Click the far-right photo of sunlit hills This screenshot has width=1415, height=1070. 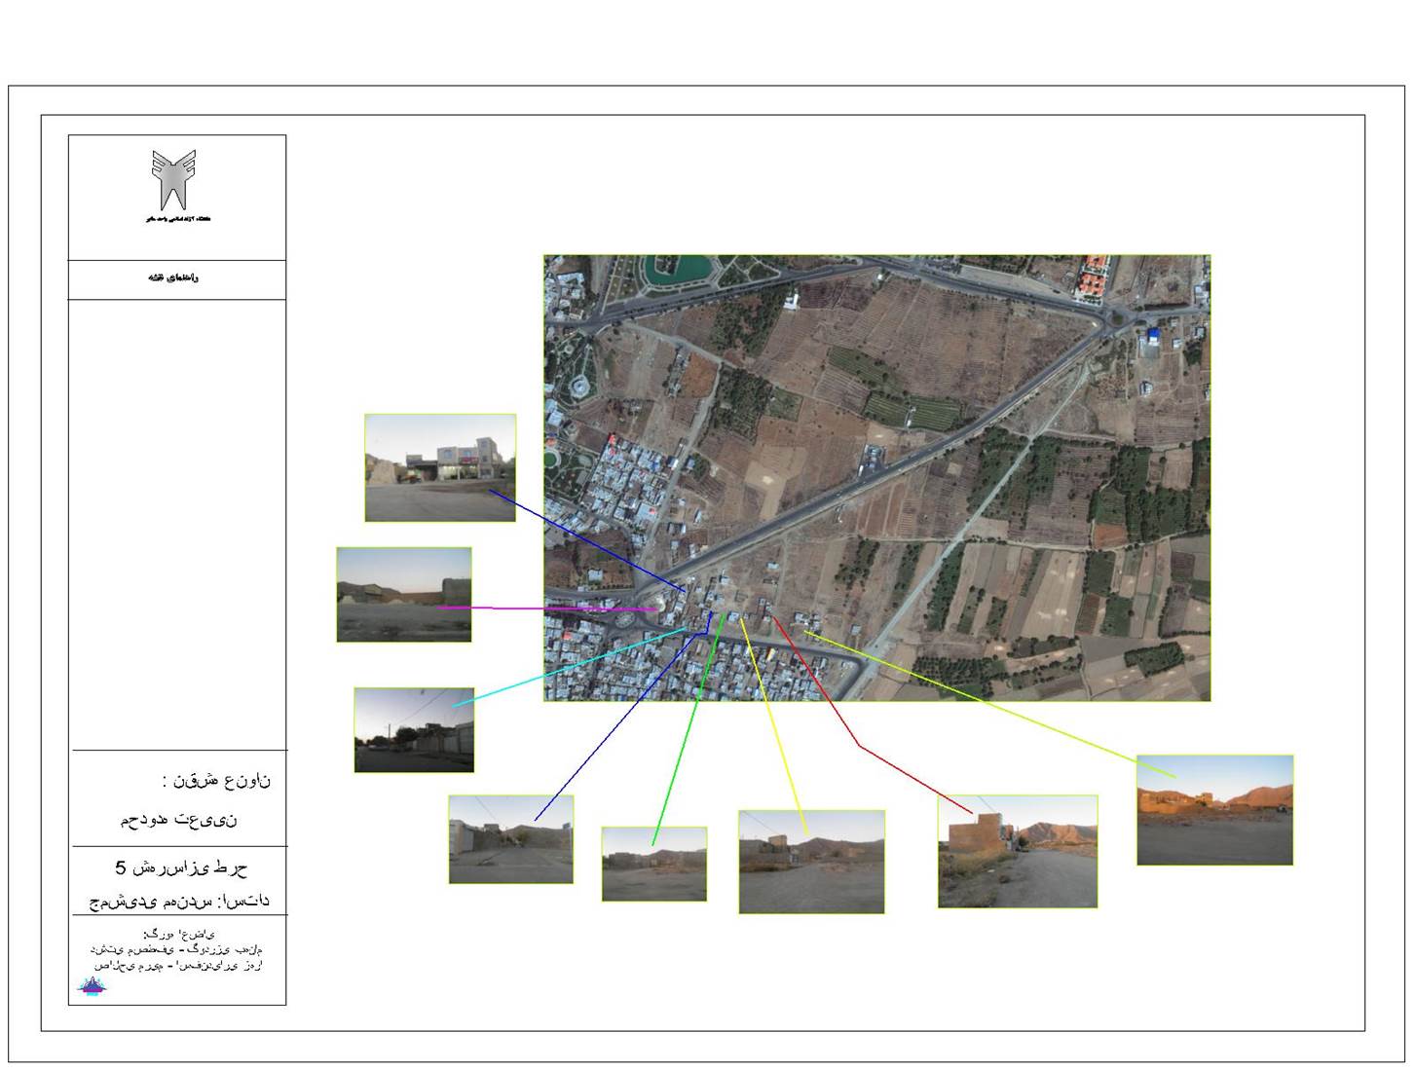(1214, 810)
